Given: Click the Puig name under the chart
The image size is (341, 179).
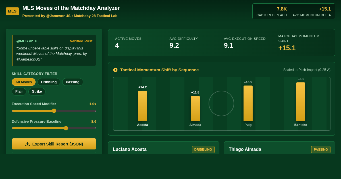Looking at the screenshot, I should (248, 125).
